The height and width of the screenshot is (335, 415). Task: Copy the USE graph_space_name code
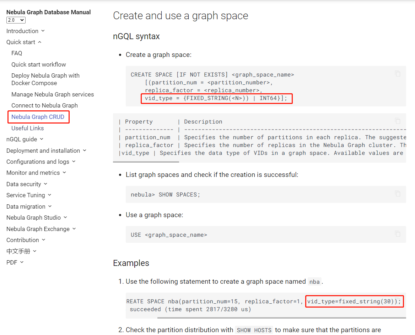[x=398, y=234]
